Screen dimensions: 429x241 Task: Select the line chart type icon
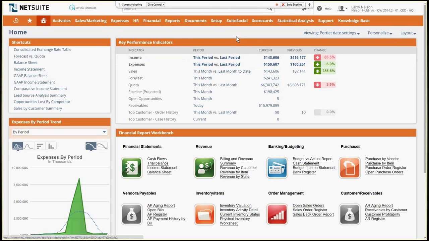pos(29,146)
